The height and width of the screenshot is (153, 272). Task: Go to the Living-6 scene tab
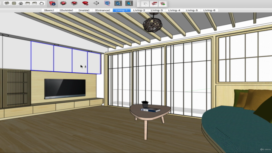210,10
